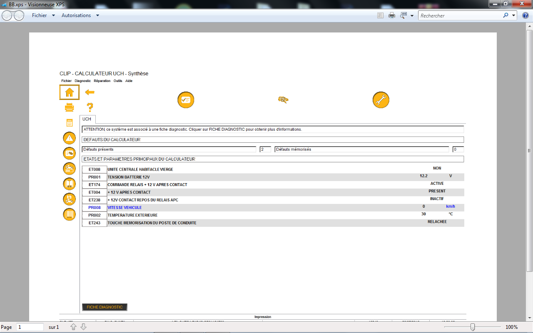Expand the search options dropdown arrow
This screenshot has height=333, width=533.
pos(514,15)
